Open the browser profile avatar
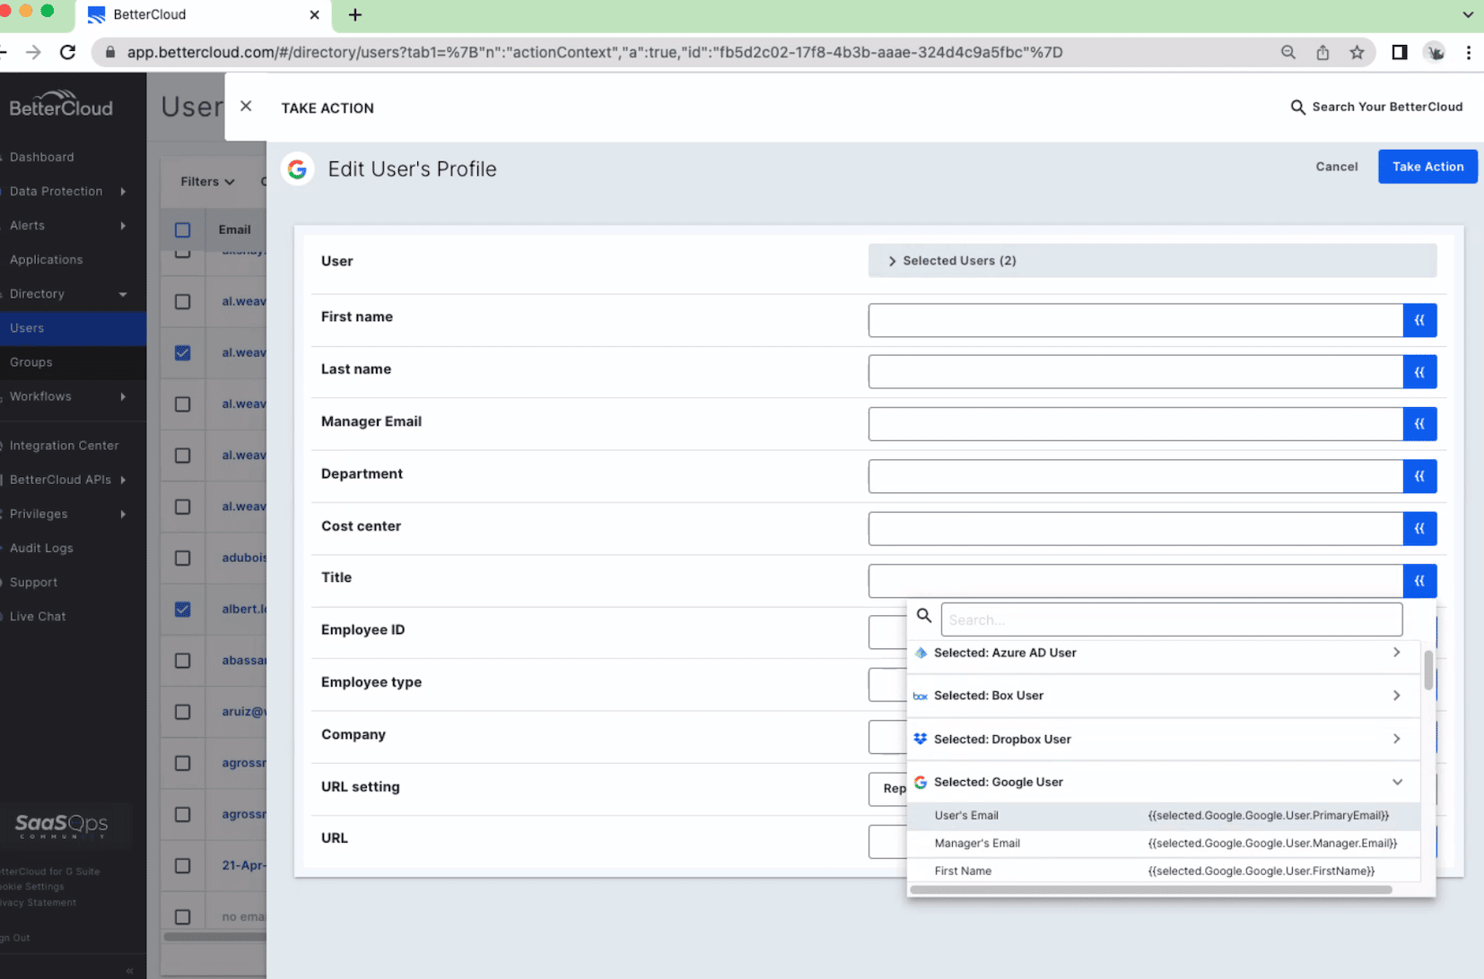Image resolution: width=1484 pixels, height=979 pixels. (1435, 52)
